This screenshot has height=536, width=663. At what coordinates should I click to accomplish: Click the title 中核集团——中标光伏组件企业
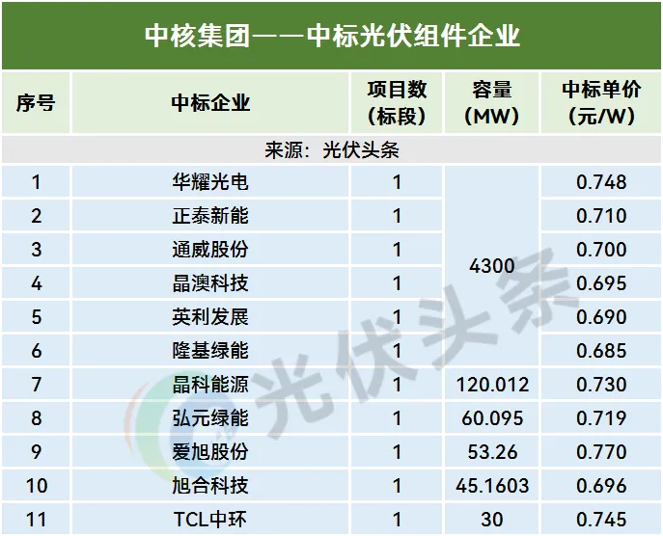coord(332,36)
